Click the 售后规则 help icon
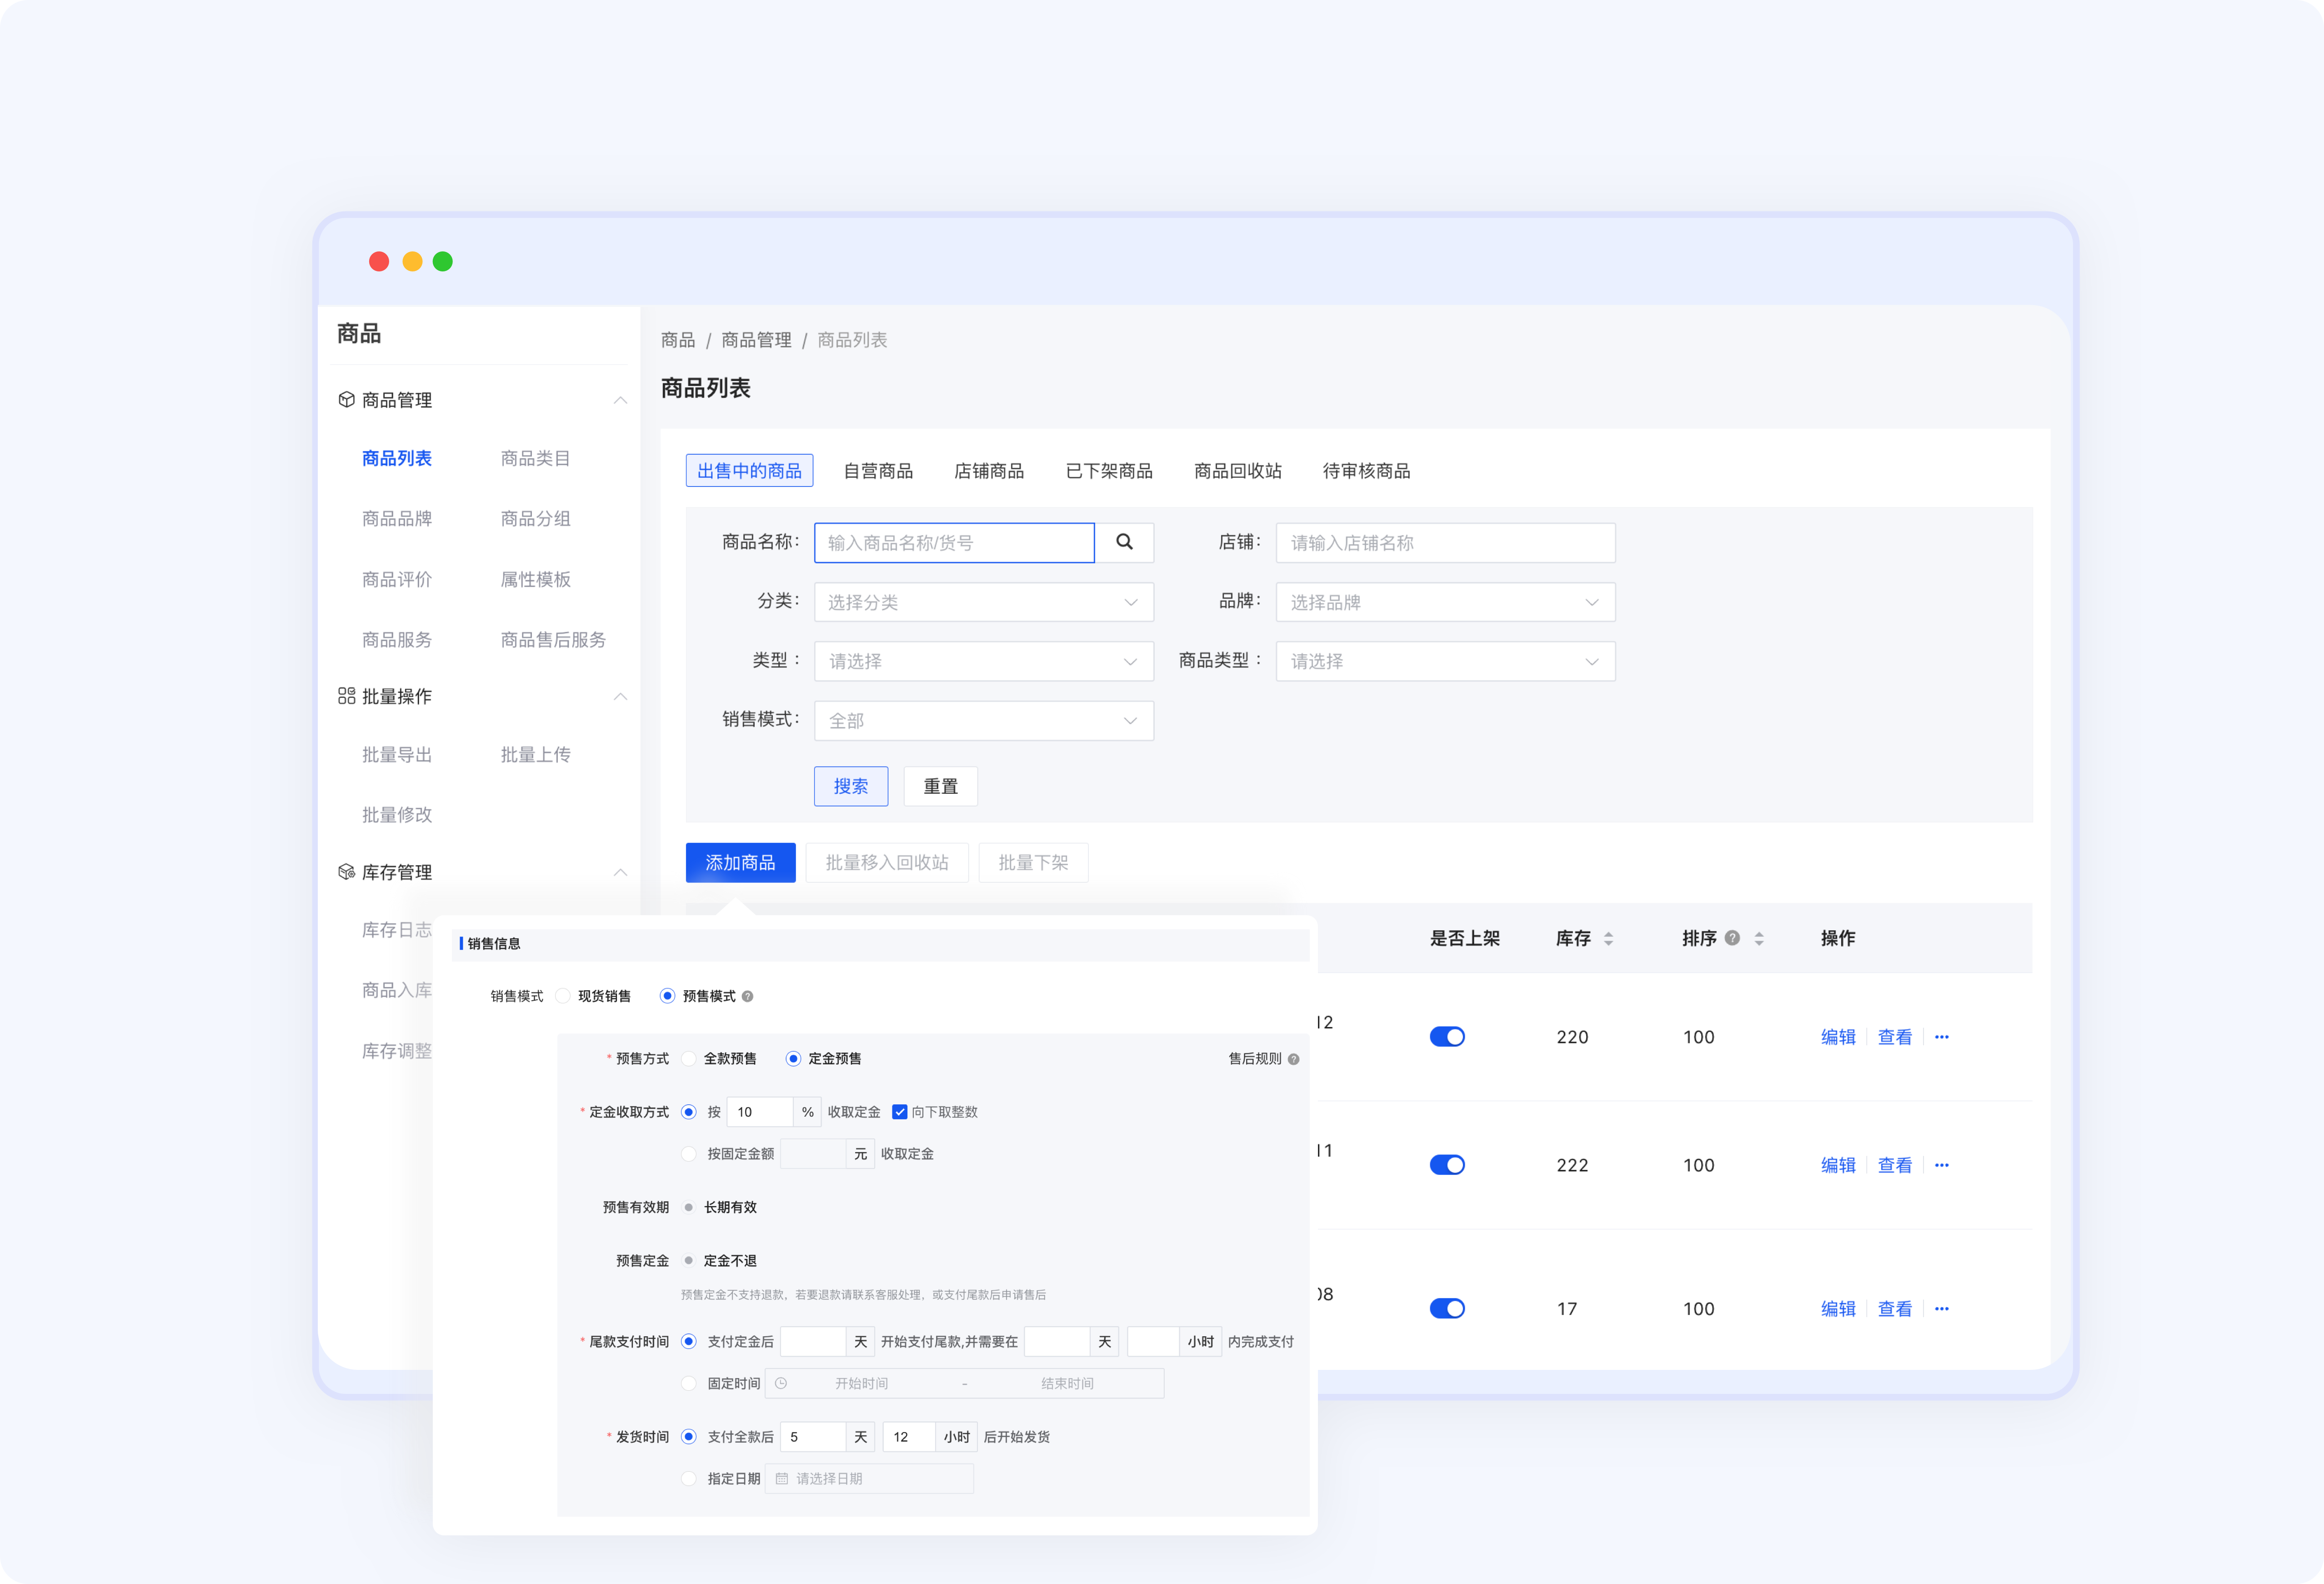Image resolution: width=2324 pixels, height=1584 pixels. [1294, 1059]
